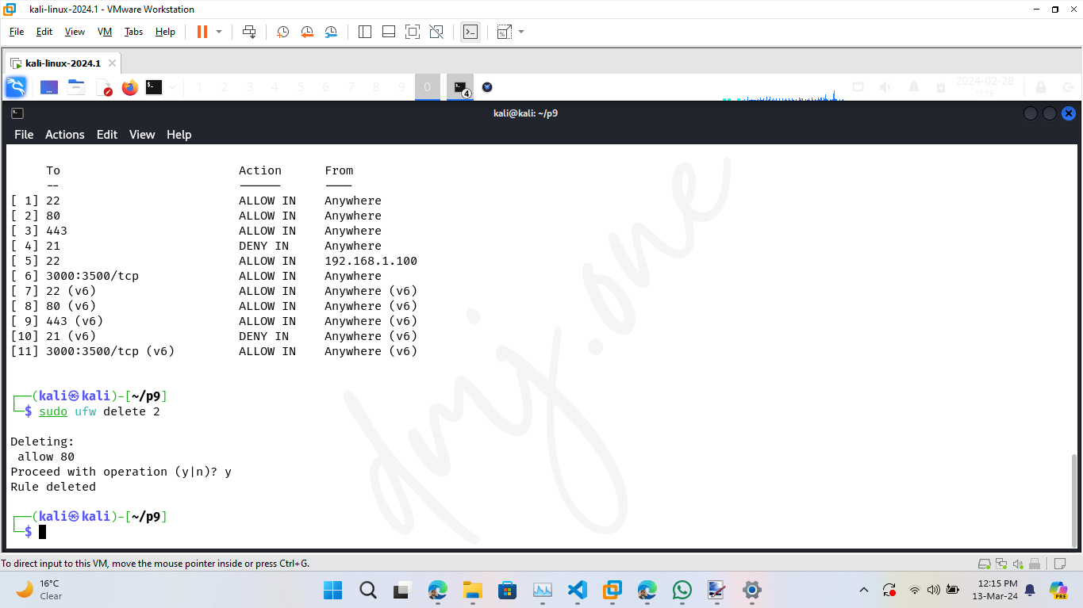Take a snapshot of this virtual machine
Image resolution: width=1083 pixels, height=608 pixels.
282,32
